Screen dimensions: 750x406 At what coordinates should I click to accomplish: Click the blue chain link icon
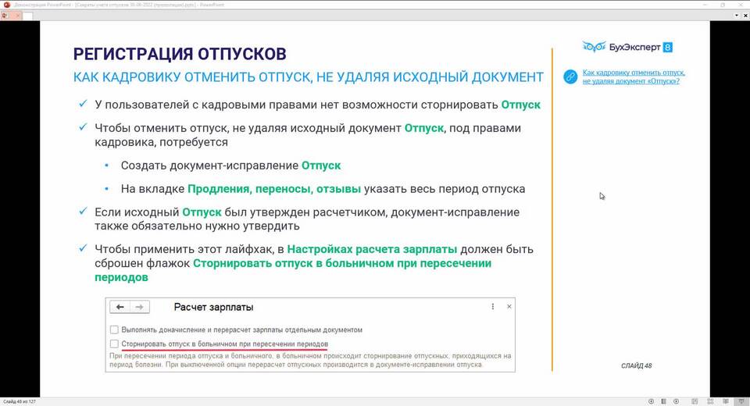(x=571, y=77)
